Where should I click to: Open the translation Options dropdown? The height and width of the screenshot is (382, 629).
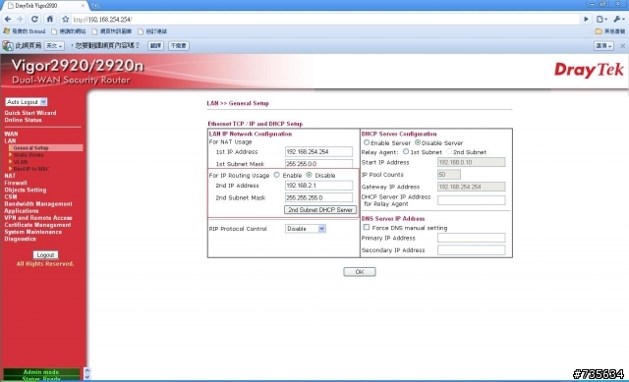603,46
